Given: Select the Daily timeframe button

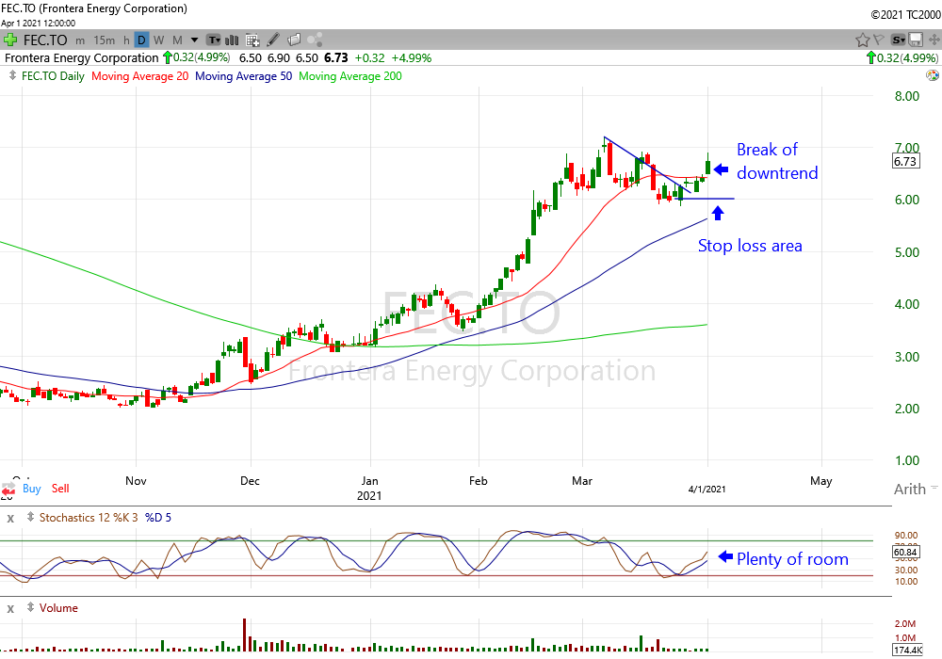Looking at the screenshot, I should [141, 40].
